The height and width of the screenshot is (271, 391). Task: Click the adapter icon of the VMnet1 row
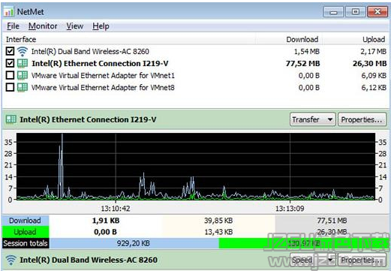pyautogui.click(x=23, y=75)
